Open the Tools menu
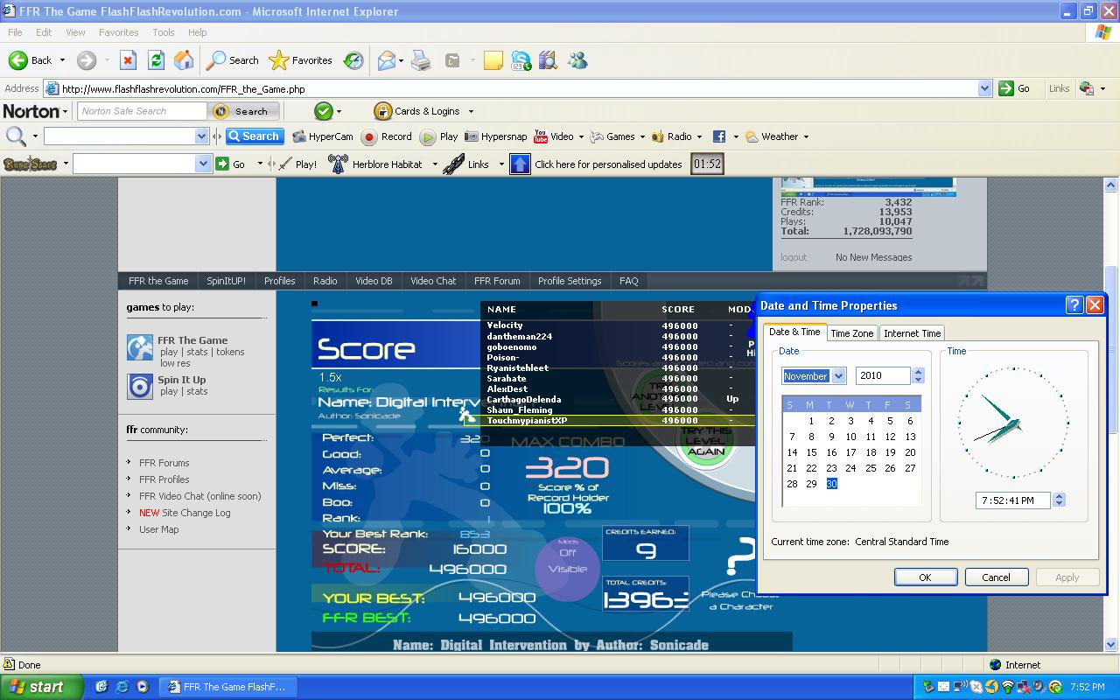The image size is (1120, 700). point(164,32)
